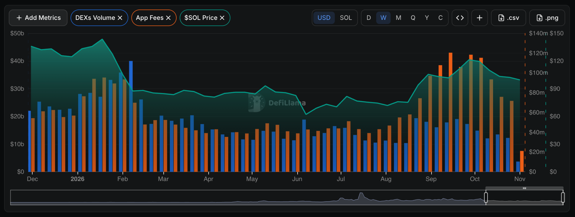Remove $SOL Price metric via its X

222,18
